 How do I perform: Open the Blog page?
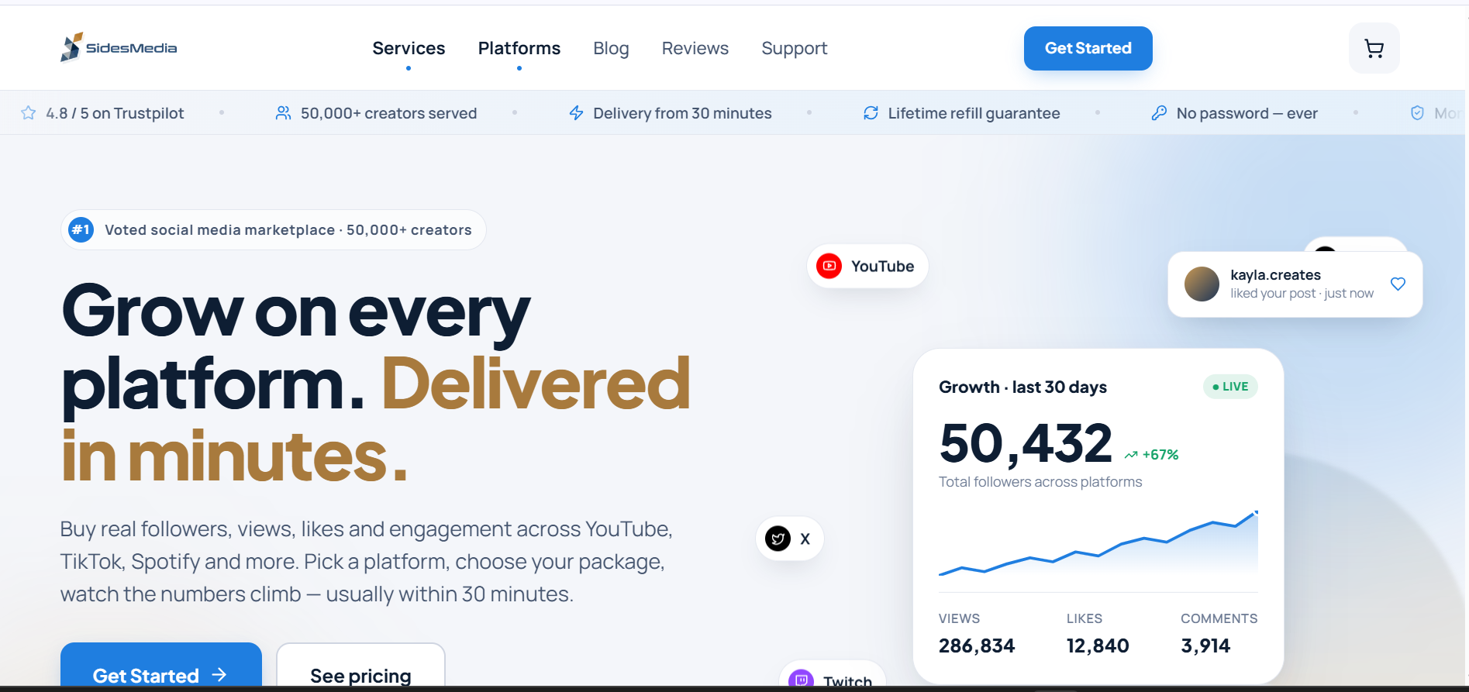tap(611, 48)
